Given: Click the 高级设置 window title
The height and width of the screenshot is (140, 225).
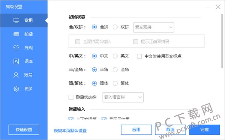Looking at the screenshot, I should point(14,7).
